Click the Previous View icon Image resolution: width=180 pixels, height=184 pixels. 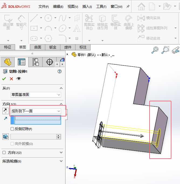pyautogui.click(x=175, y=50)
